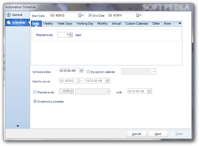Select the Schedule clock icon in sidebar
199x146 pixels.
click(9, 22)
